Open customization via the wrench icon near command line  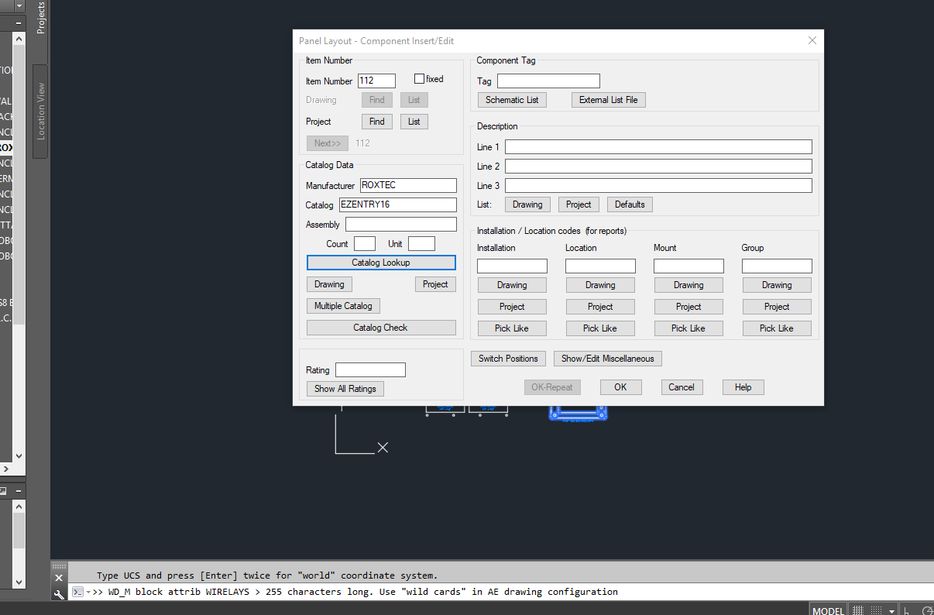pos(59,593)
